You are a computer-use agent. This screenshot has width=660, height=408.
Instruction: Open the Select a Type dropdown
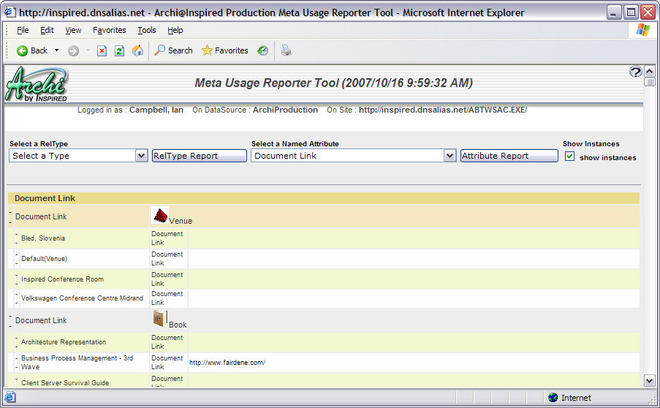click(x=141, y=156)
